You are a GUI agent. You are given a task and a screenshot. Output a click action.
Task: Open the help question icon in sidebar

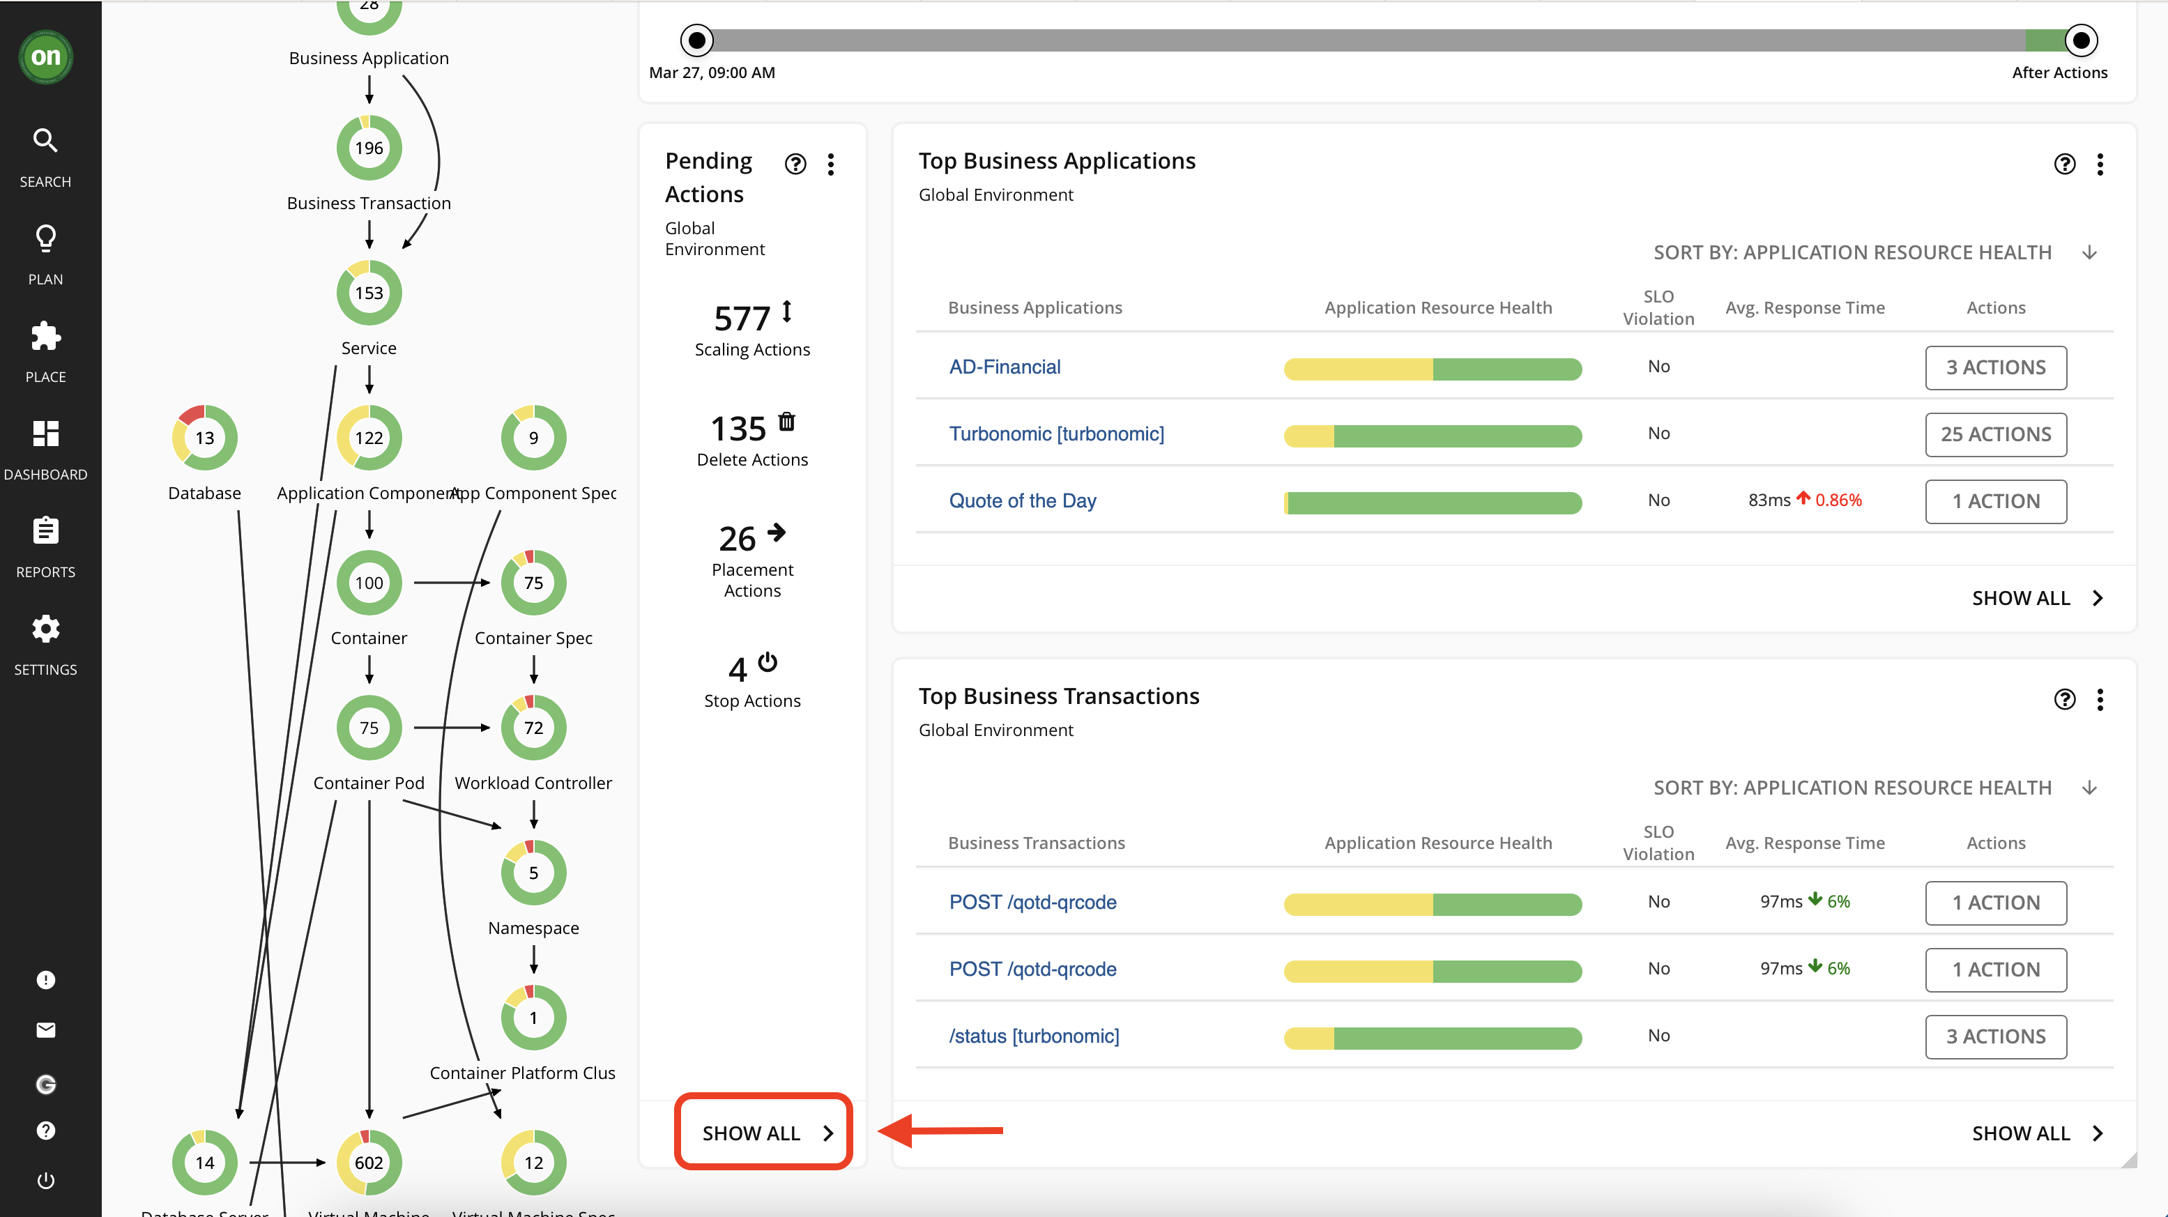click(45, 1131)
